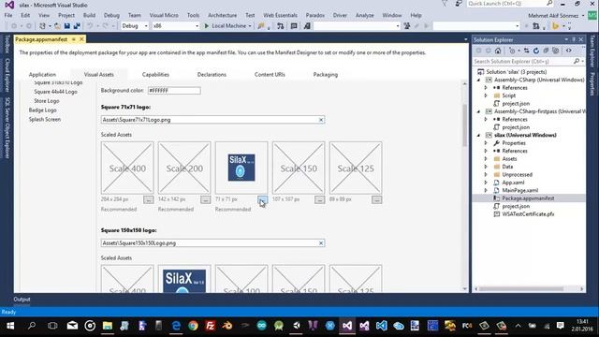Click the notifications filter icon near Quick Launch
Image resolution: width=599 pixels, height=337 pixels.
tap(445, 4)
